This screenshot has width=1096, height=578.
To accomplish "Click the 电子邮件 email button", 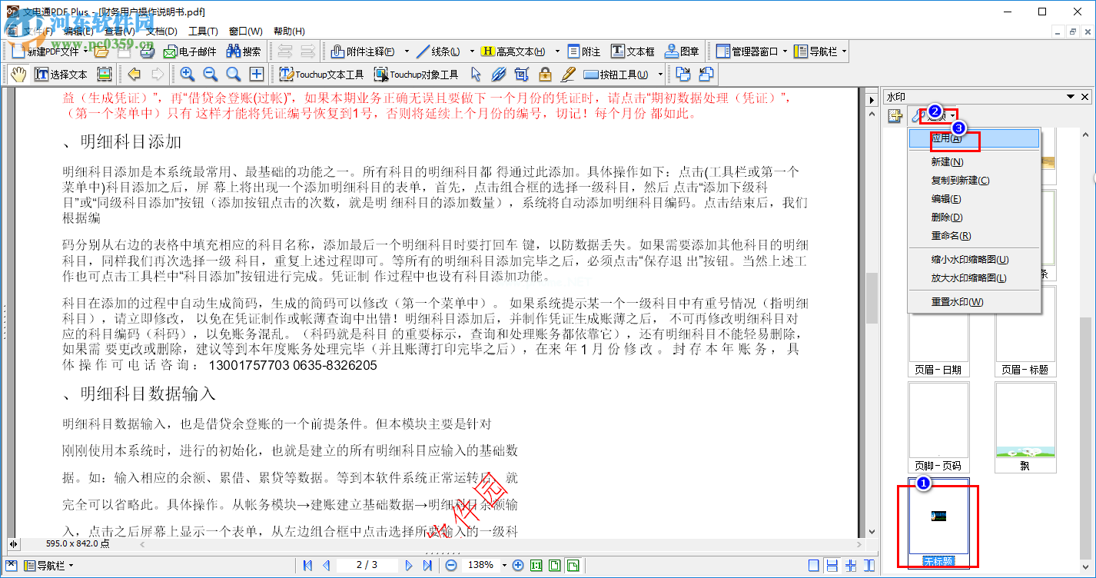I will pos(190,51).
